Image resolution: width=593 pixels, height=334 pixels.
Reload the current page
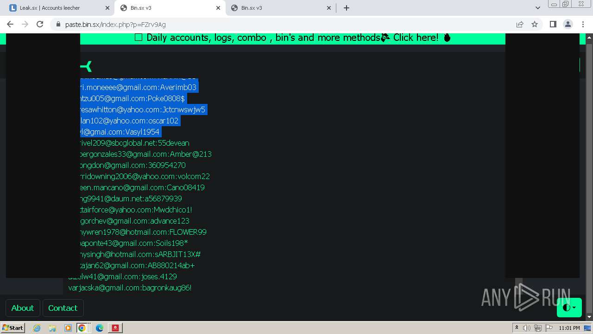(x=40, y=24)
